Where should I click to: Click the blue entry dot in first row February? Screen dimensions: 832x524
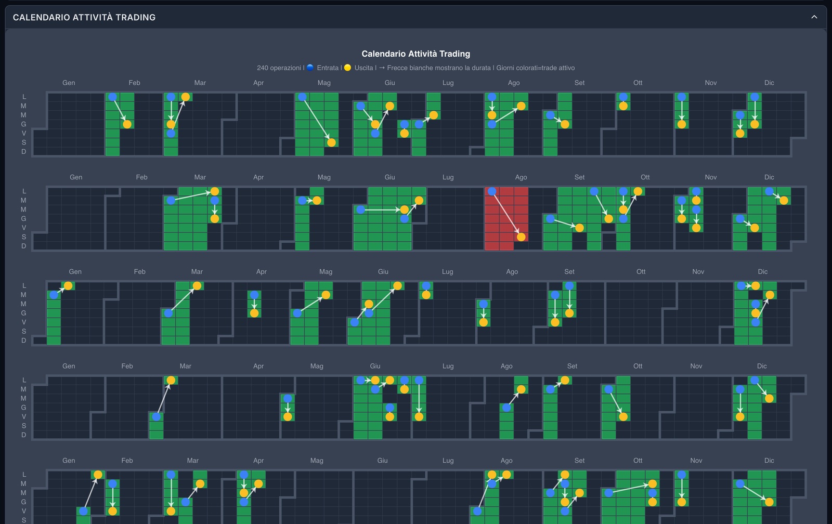pos(112,97)
